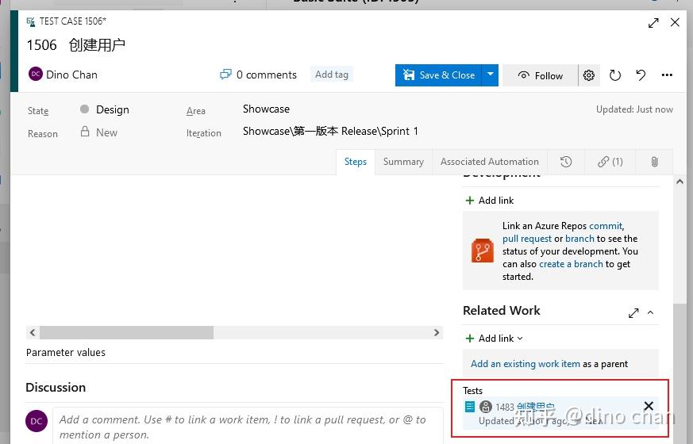Click Save & Close button
This screenshot has height=444, width=693.
coord(438,75)
